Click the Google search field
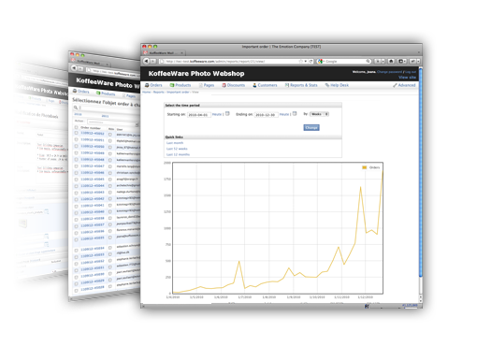The width and height of the screenshot is (477, 360). click(x=344, y=62)
